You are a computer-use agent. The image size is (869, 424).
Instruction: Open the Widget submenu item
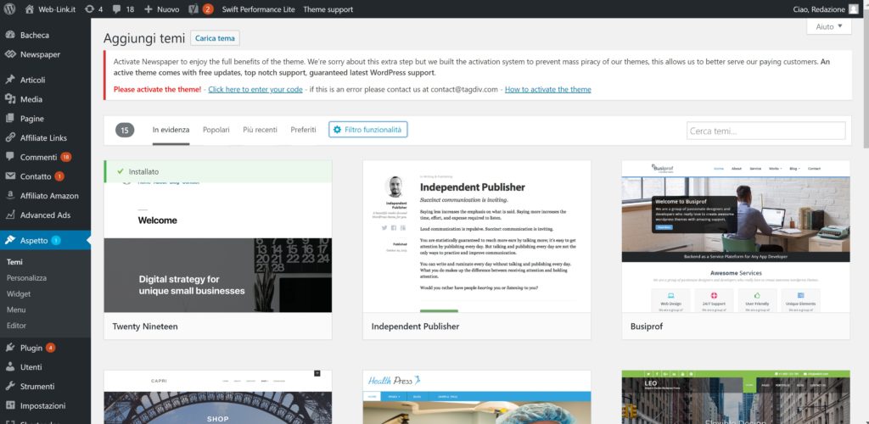pos(19,294)
